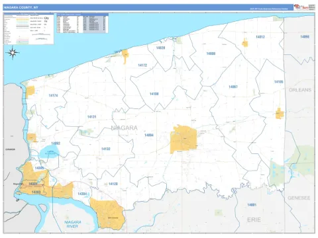Click the ORLEANS county label
The width and height of the screenshot is (318, 238).
tap(300, 90)
